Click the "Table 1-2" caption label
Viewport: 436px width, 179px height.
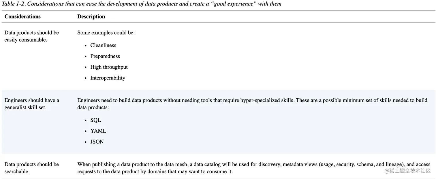(x=14, y=4)
